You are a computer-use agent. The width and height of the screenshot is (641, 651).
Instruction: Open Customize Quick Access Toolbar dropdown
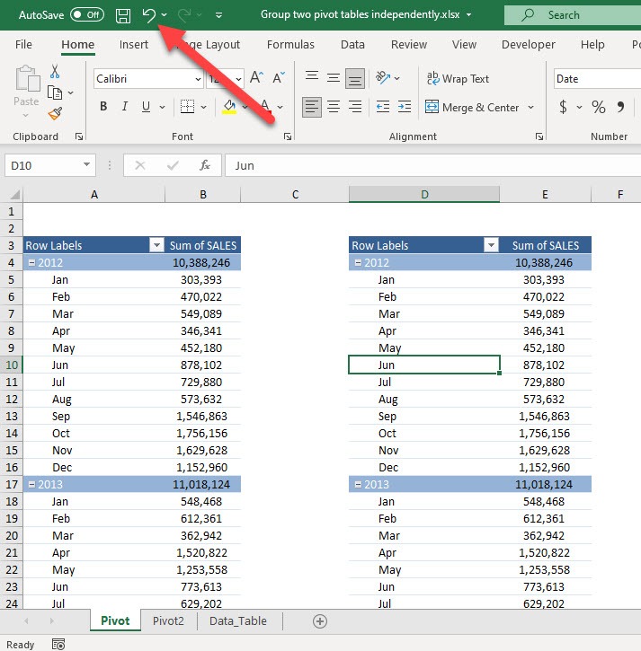click(218, 15)
